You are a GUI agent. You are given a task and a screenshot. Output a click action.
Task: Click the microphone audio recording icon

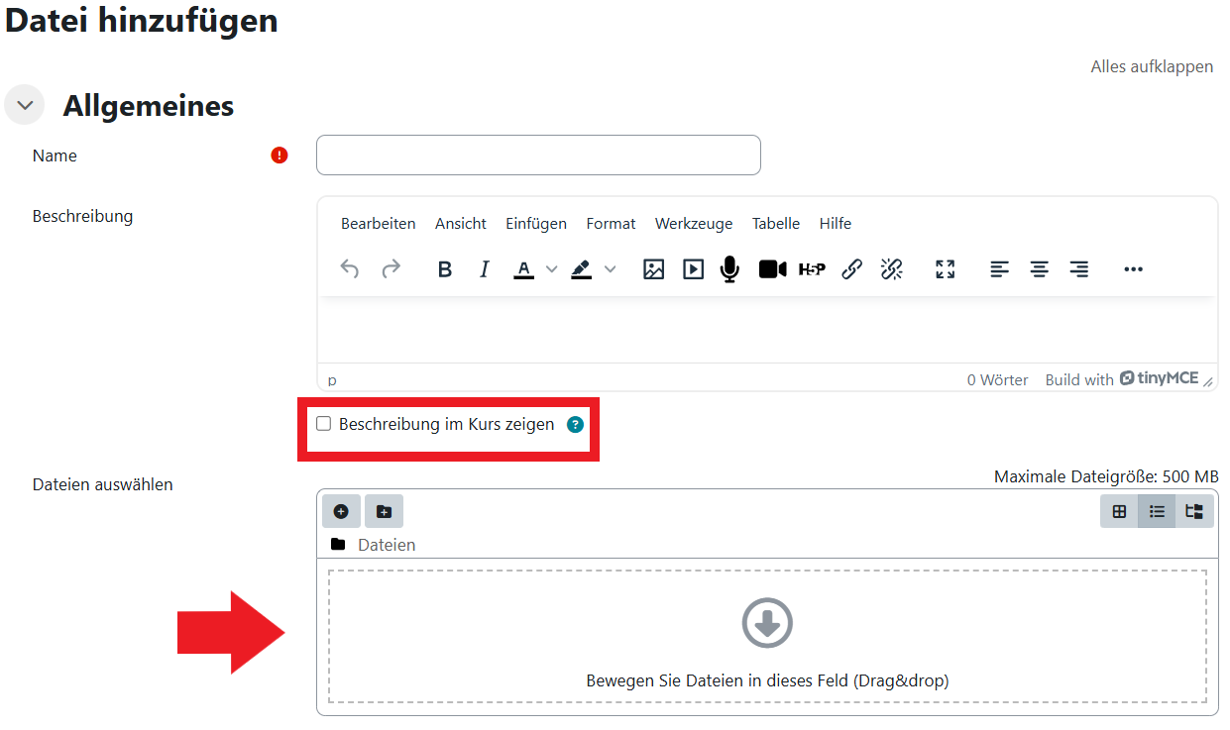[729, 269]
